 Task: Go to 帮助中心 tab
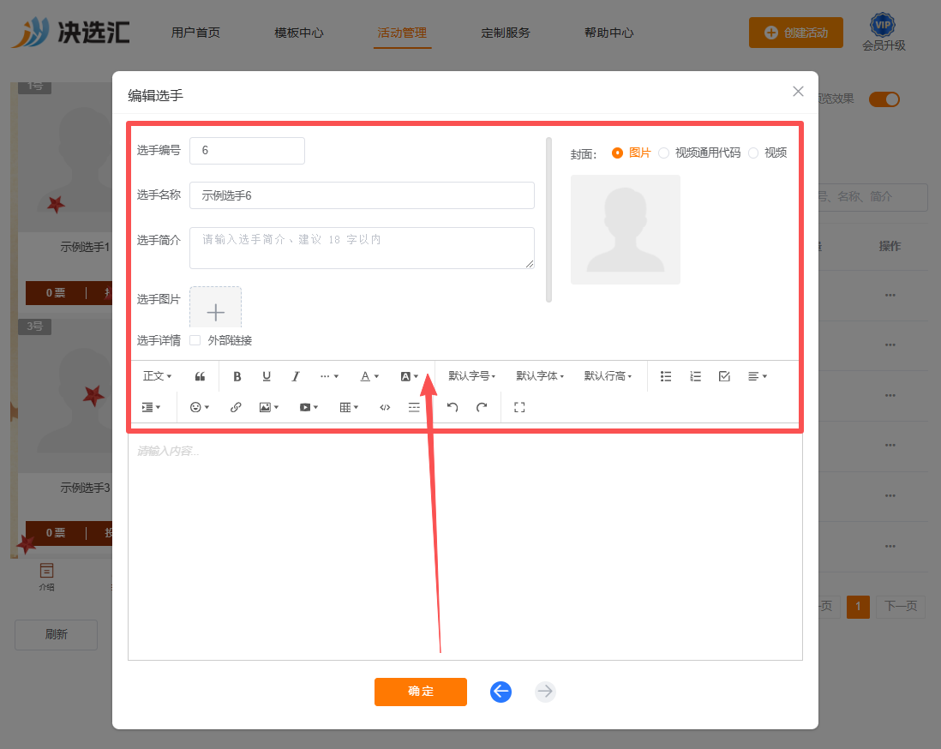click(x=609, y=33)
